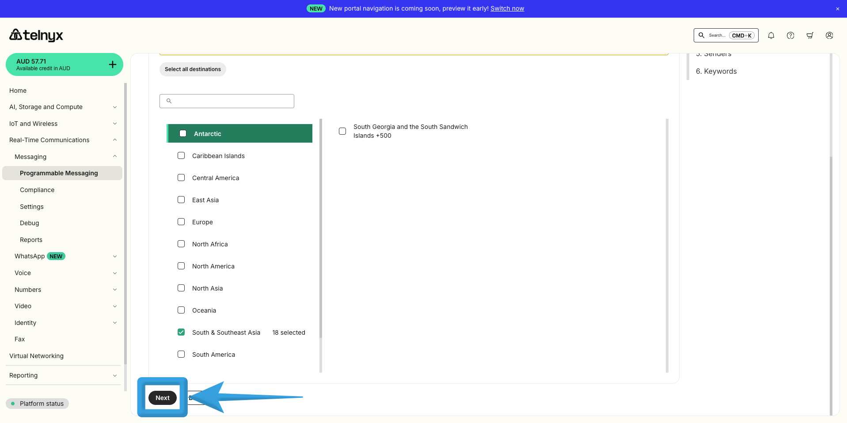Dismiss the new portal navigation banner
The image size is (847, 423).
(837, 9)
